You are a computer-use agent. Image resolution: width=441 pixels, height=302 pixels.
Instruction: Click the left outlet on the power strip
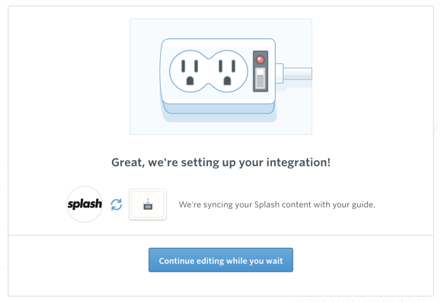pyautogui.click(x=190, y=71)
